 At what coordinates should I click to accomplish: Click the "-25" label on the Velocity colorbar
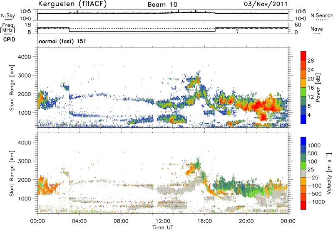[x=312, y=177]
